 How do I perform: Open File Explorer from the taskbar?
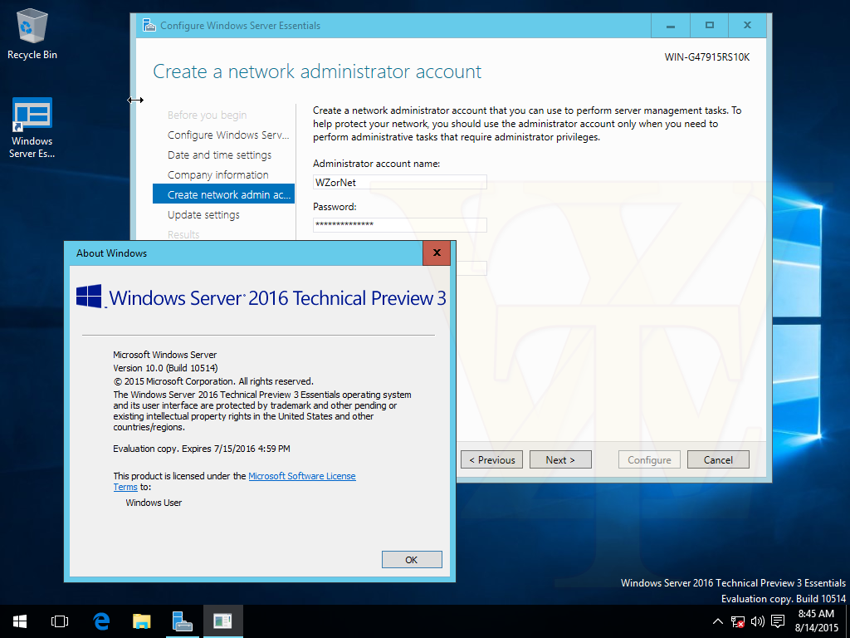142,621
